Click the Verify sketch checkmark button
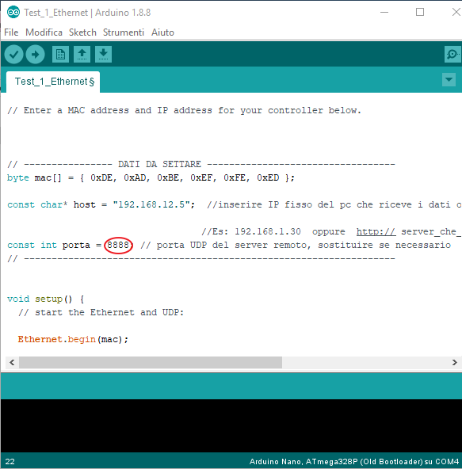Screen dimensions: 462x469 click(13, 55)
